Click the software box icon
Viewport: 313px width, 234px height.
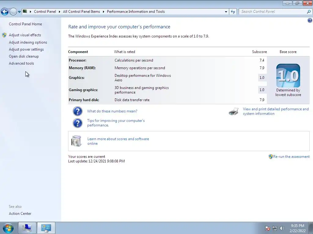76,141
